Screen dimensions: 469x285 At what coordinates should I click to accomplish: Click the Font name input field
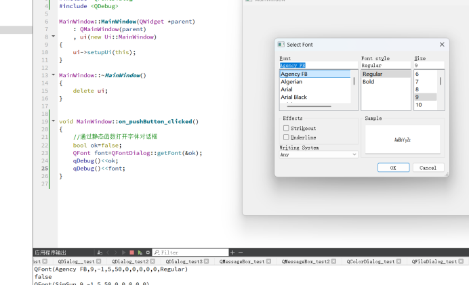(319, 65)
